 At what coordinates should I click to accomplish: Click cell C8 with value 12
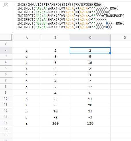[90, 87]
